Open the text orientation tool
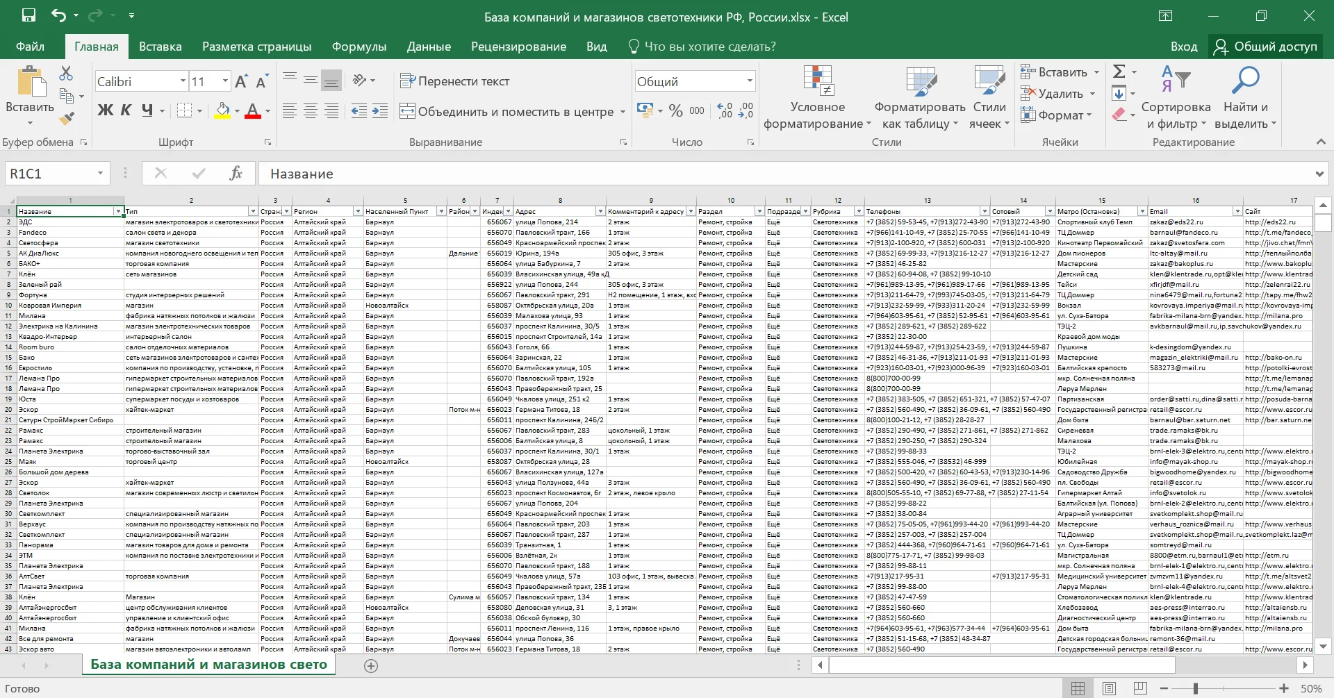This screenshot has width=1334, height=698. tap(360, 81)
